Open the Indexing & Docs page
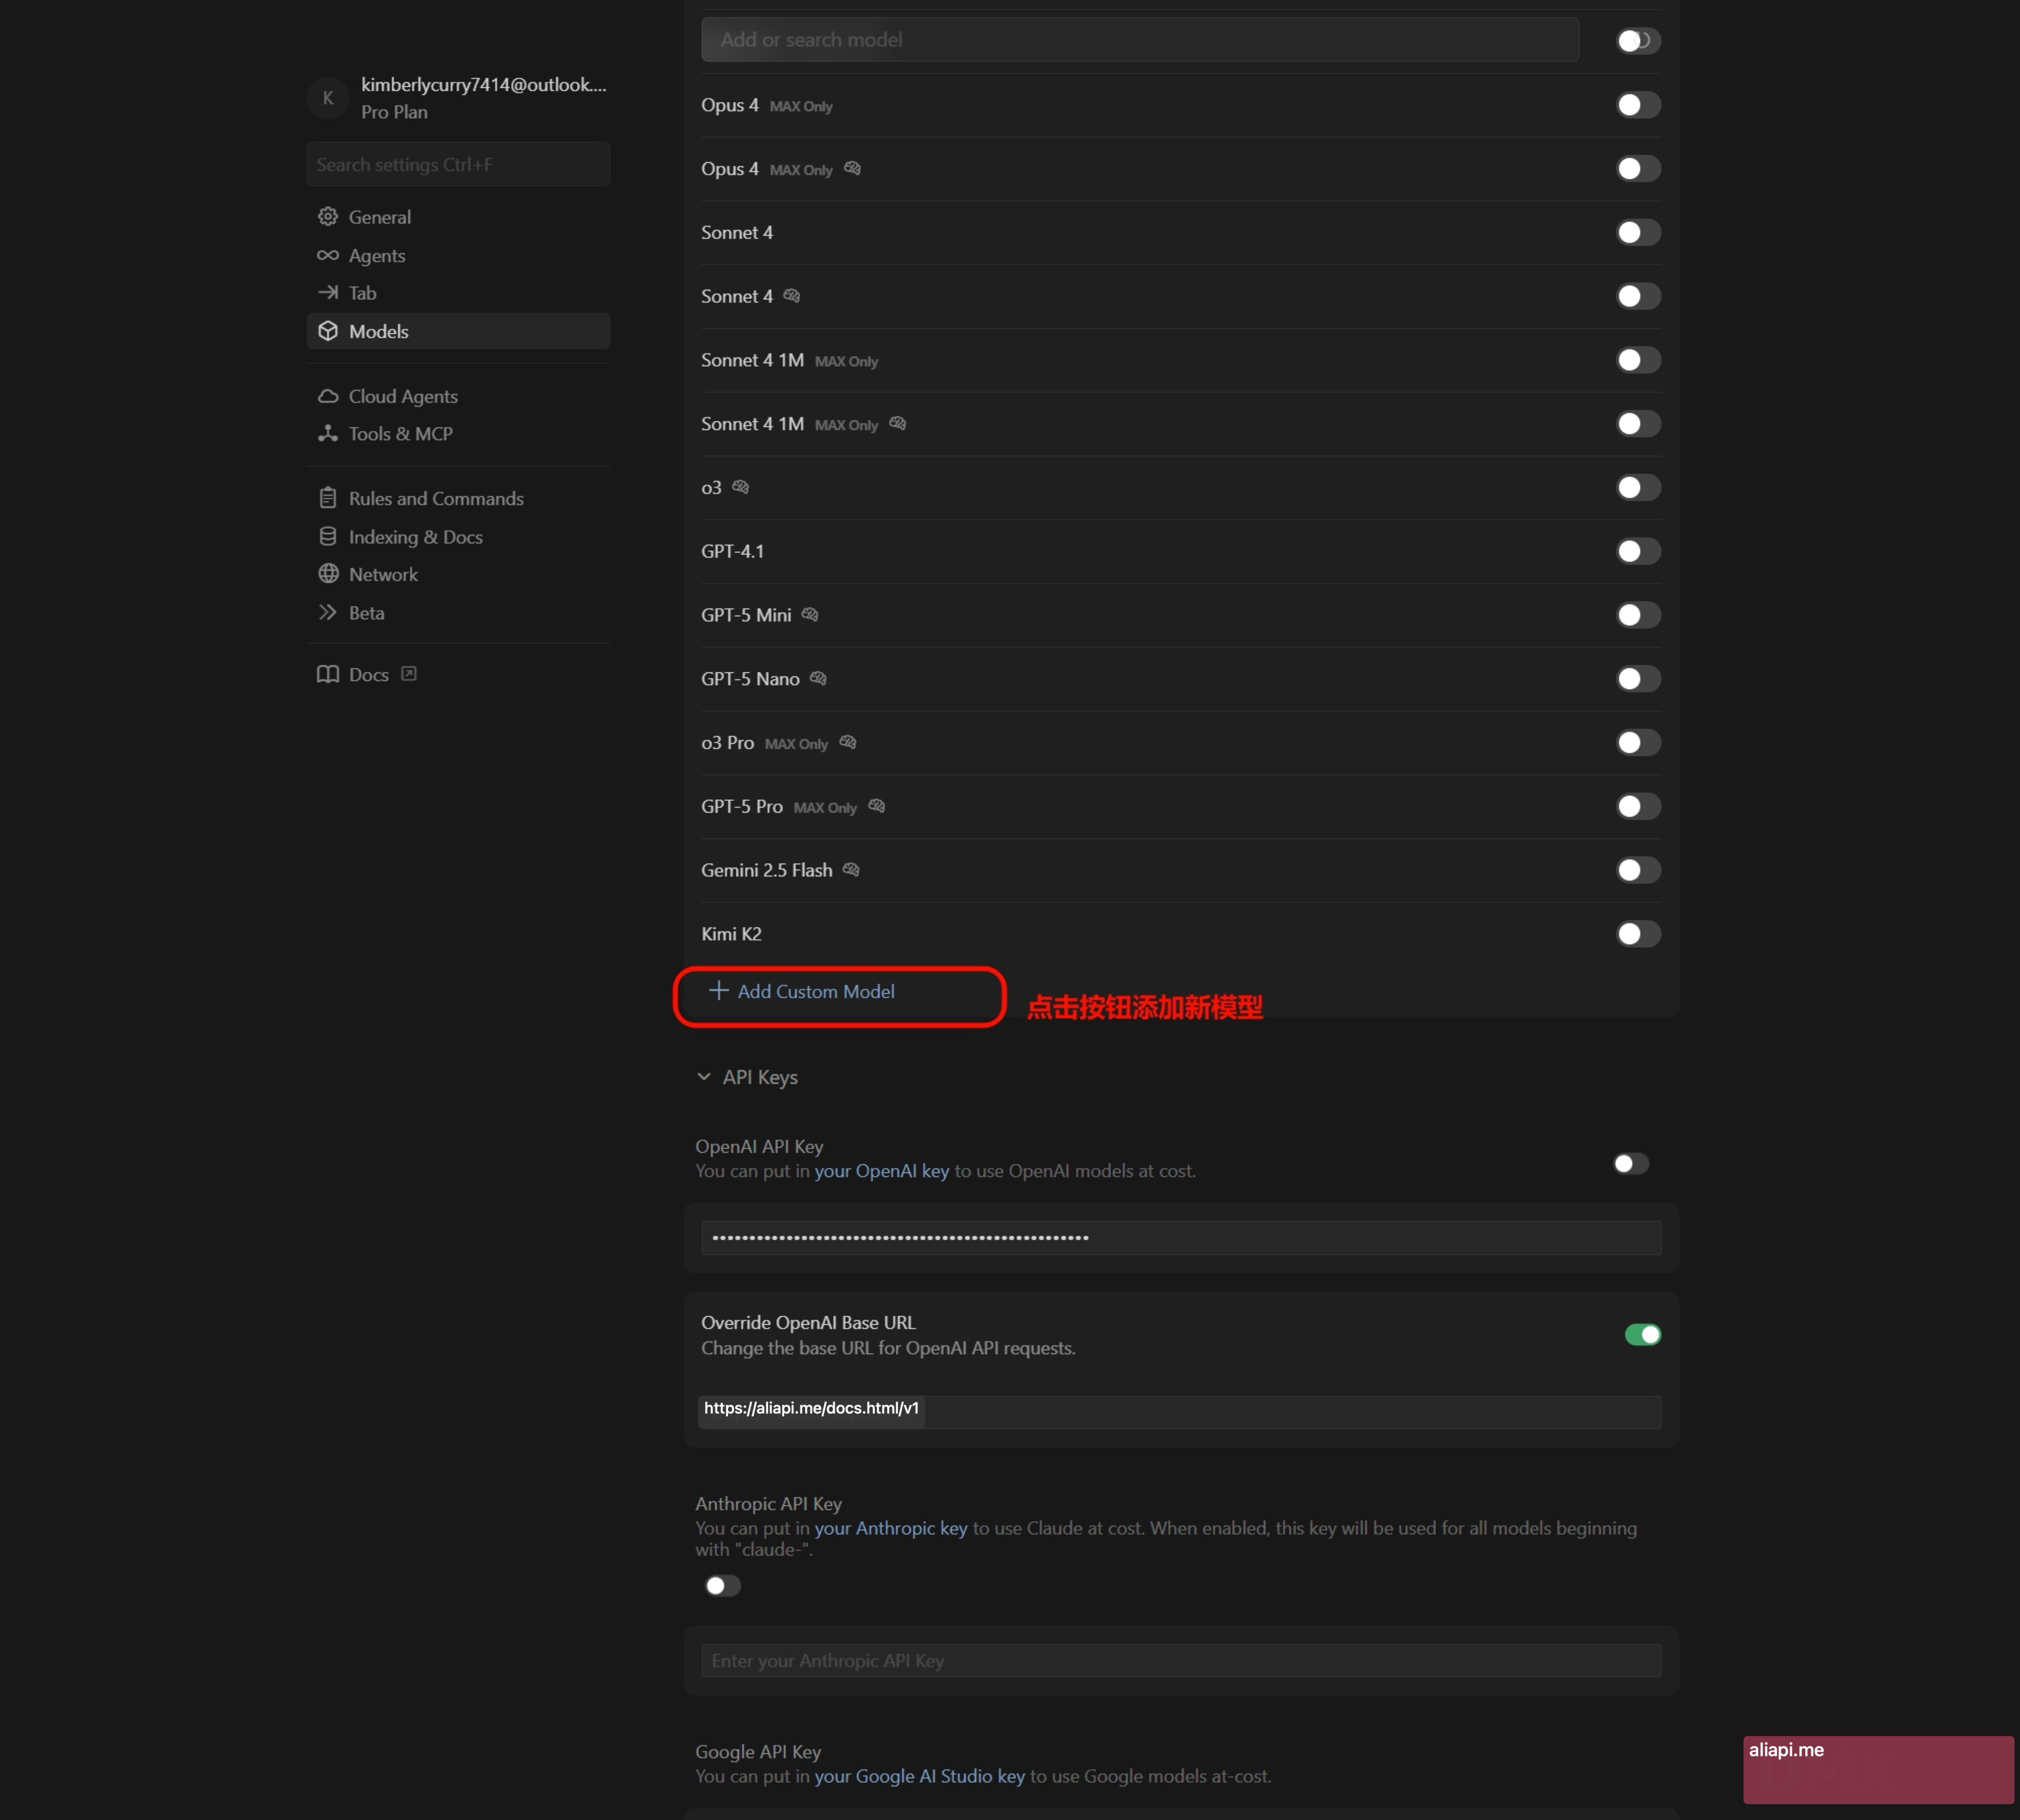Screen dimensions: 2020x1820 458,537
